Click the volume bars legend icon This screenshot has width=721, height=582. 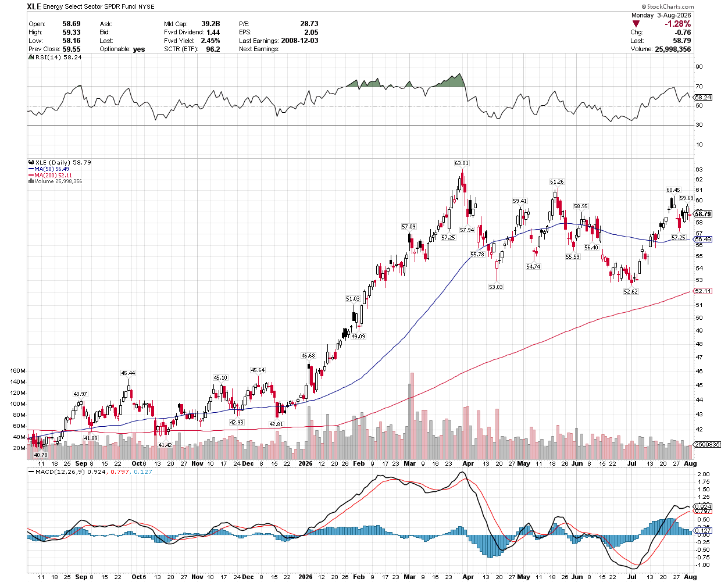[31, 181]
